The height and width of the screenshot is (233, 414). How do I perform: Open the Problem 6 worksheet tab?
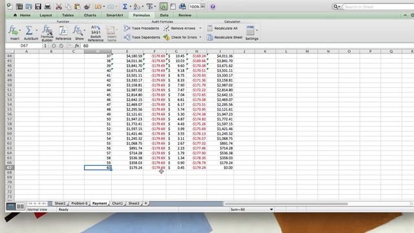click(79, 203)
